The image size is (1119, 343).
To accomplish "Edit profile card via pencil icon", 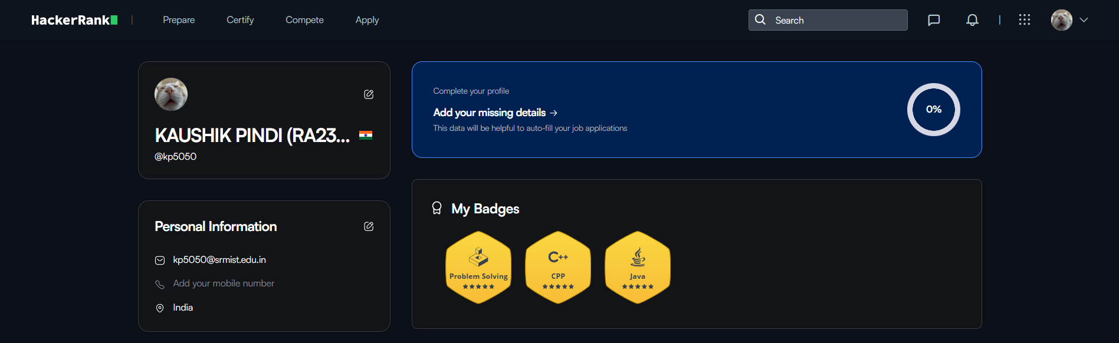I will click(x=369, y=94).
